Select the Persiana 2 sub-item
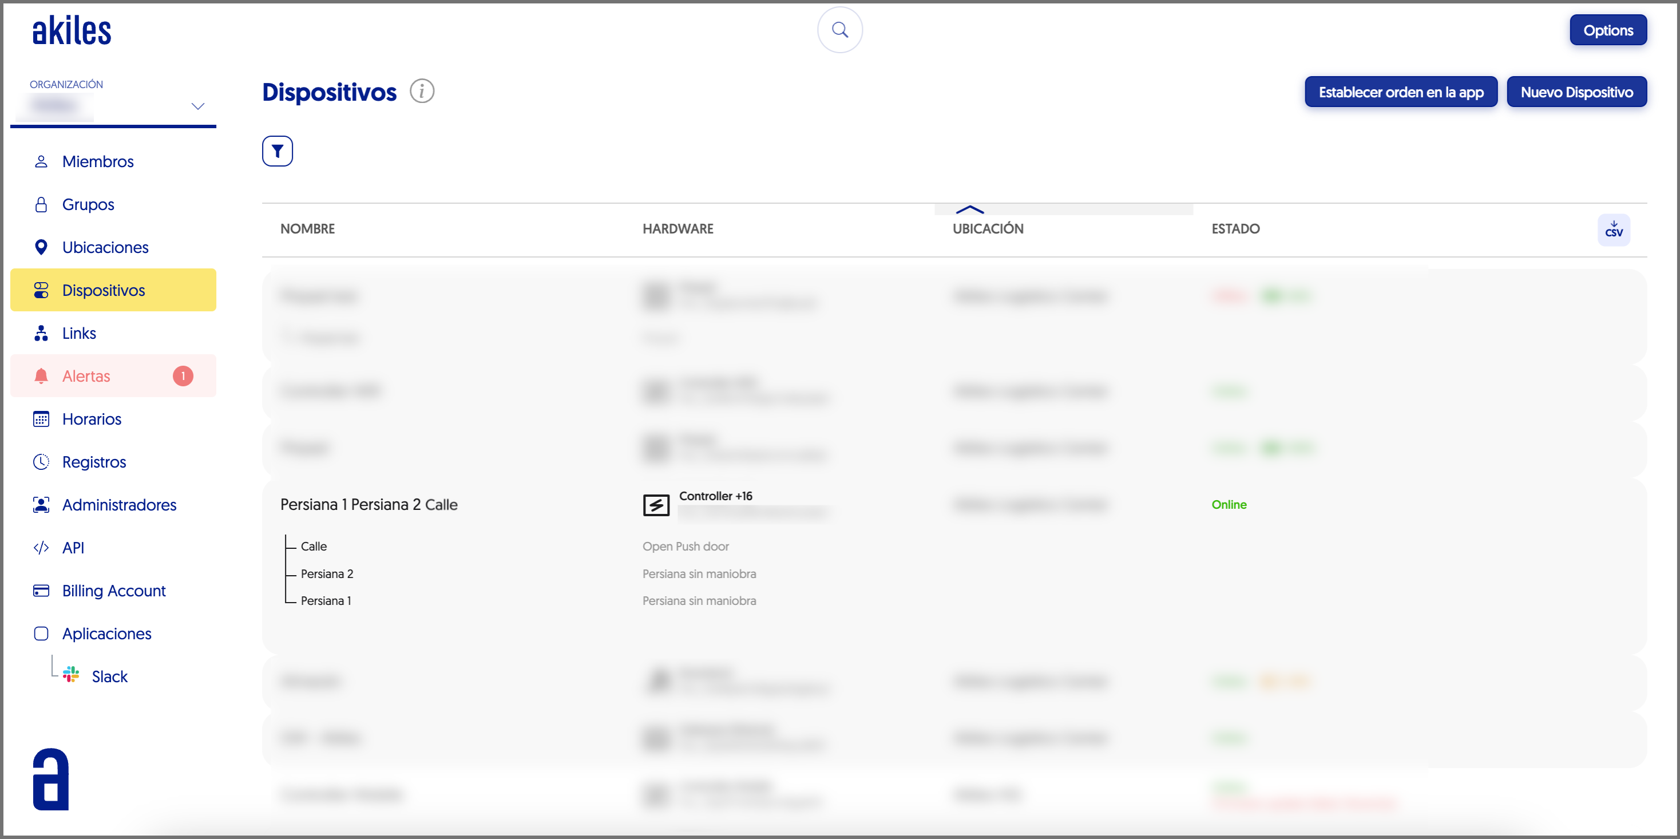This screenshot has height=839, width=1680. [x=327, y=573]
